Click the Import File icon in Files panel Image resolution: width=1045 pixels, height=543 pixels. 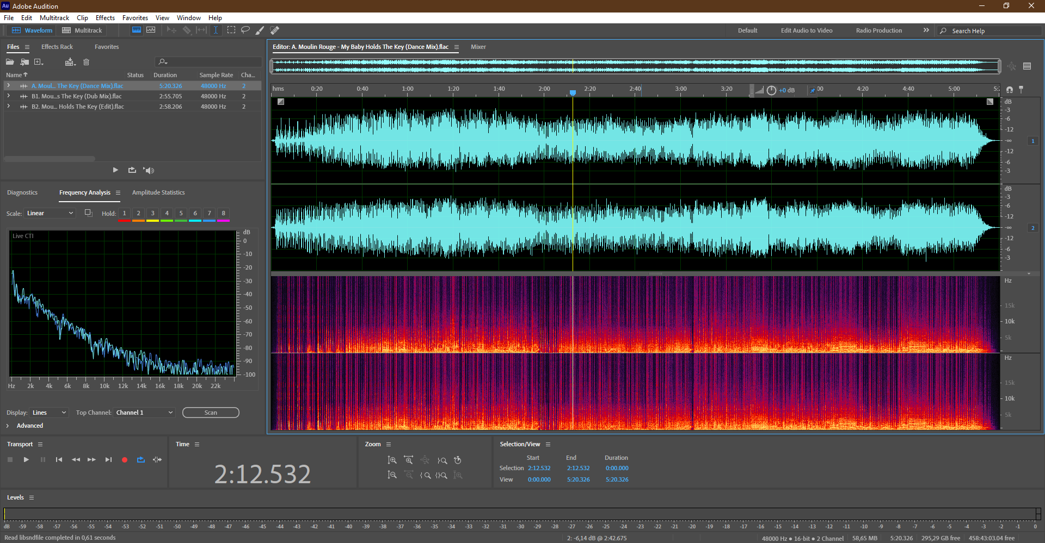pos(24,62)
